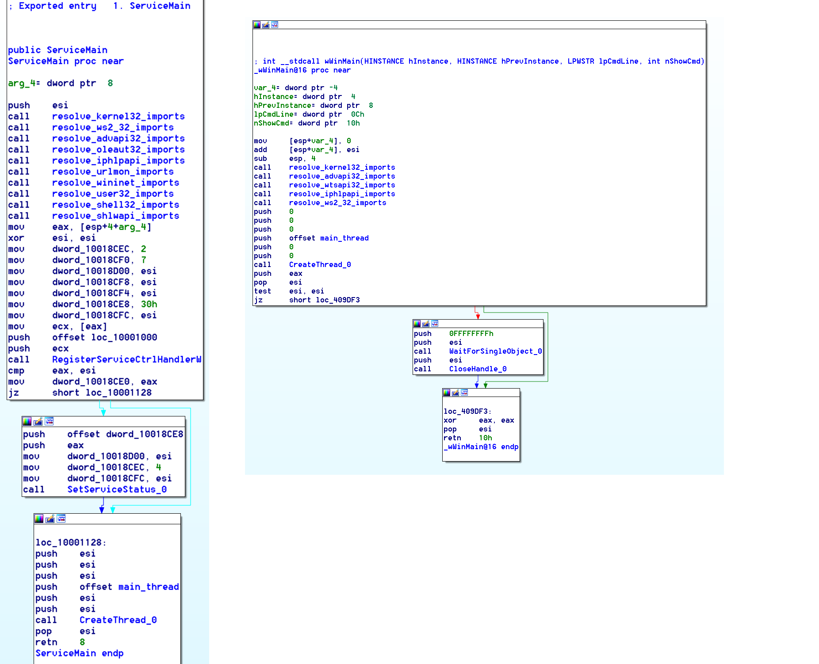The width and height of the screenshot is (819, 664).
Task: Click public ServiceMain declaration
Action: (x=58, y=50)
